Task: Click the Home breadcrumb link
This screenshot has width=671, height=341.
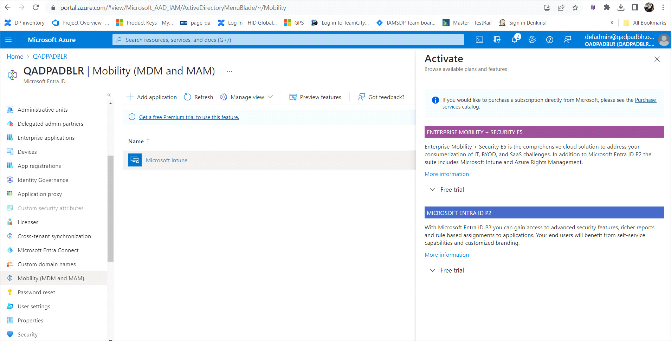Action: coord(15,57)
